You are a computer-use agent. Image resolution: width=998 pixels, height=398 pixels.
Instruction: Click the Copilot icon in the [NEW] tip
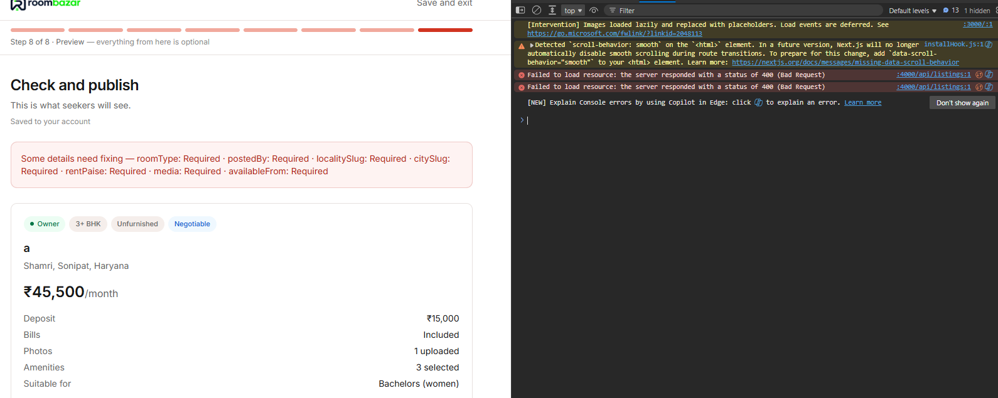[758, 102]
